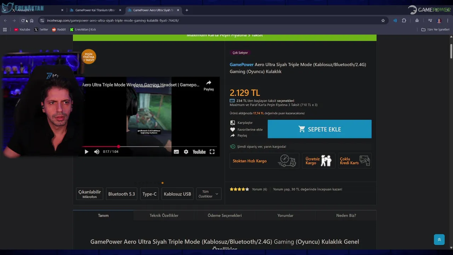Close the GamePower Kai Titanium tab

pyautogui.click(x=120, y=10)
